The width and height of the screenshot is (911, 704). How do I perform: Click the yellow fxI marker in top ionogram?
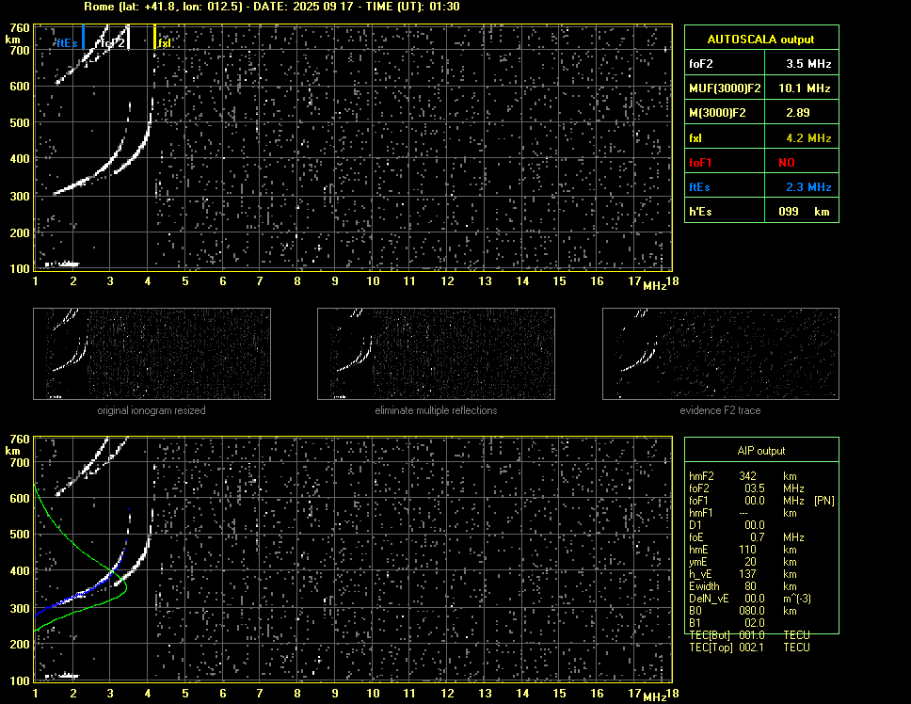tap(154, 37)
